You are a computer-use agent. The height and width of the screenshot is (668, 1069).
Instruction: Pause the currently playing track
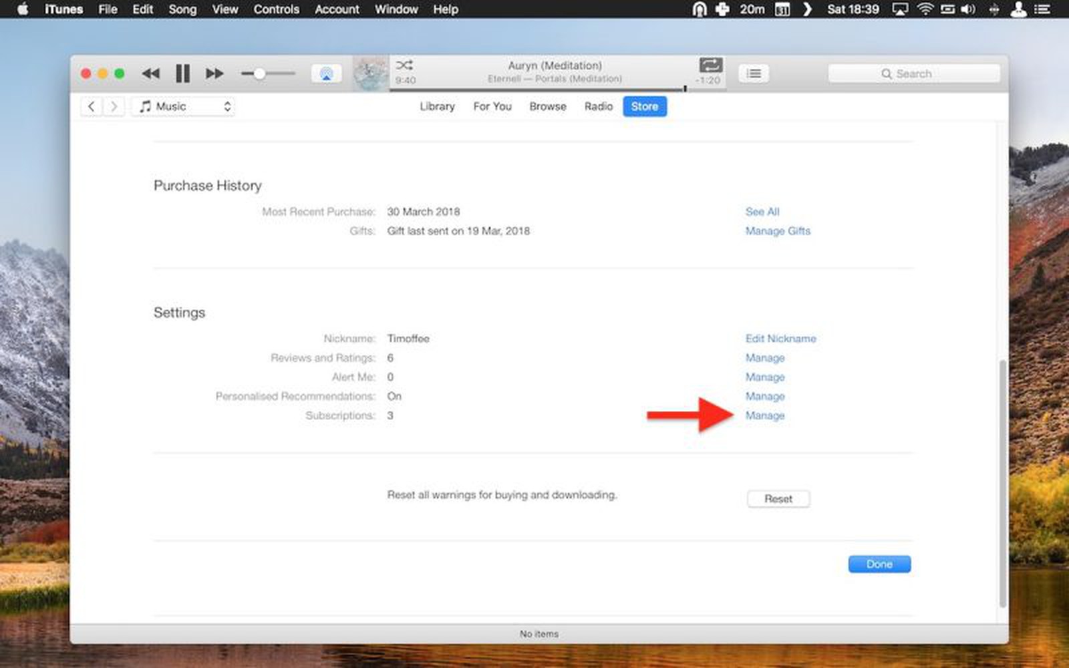click(x=182, y=73)
